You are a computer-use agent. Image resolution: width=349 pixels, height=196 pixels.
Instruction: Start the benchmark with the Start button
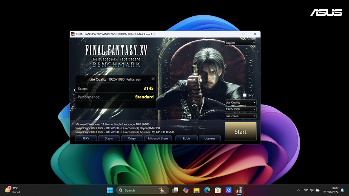[240, 132]
